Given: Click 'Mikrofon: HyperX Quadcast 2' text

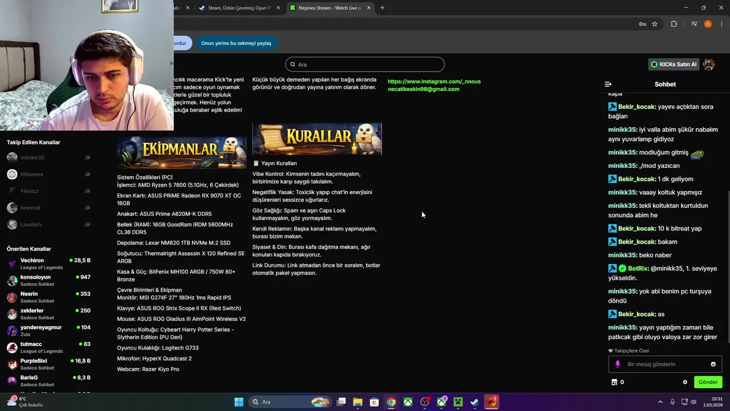Looking at the screenshot, I should coord(155,358).
